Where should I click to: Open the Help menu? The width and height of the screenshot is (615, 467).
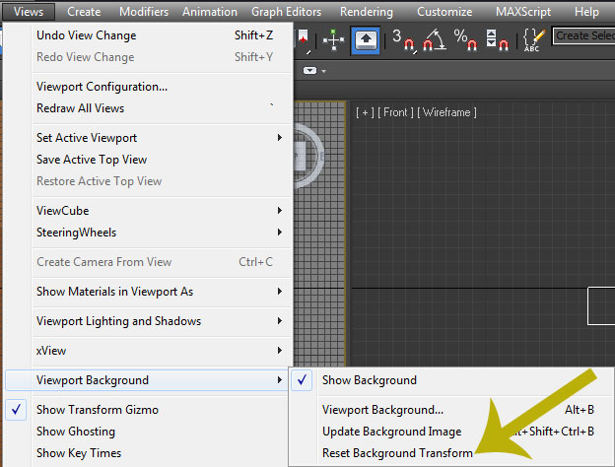pyautogui.click(x=586, y=12)
